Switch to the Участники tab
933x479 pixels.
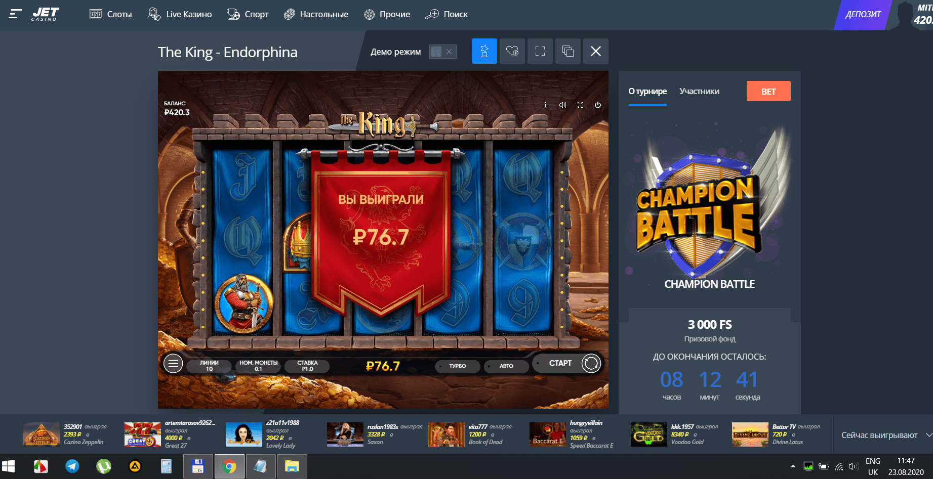click(x=699, y=92)
